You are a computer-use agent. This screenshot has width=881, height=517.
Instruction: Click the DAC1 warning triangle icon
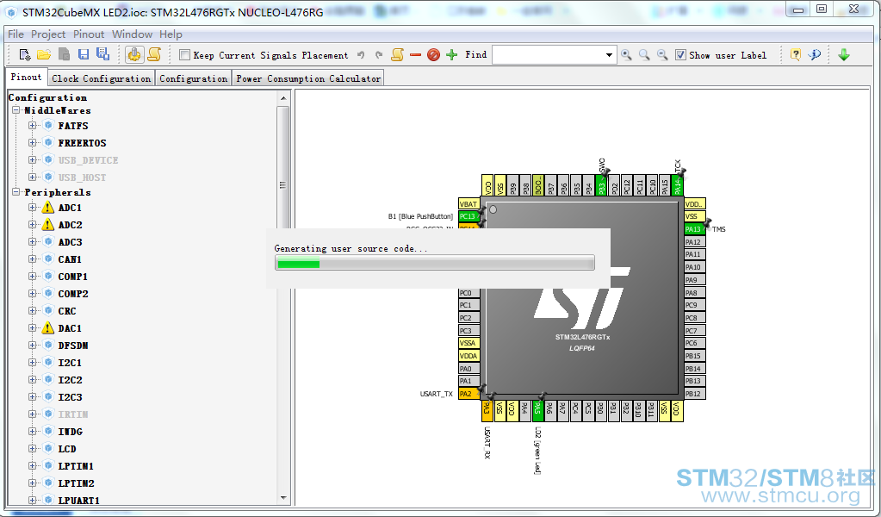pyautogui.click(x=48, y=328)
